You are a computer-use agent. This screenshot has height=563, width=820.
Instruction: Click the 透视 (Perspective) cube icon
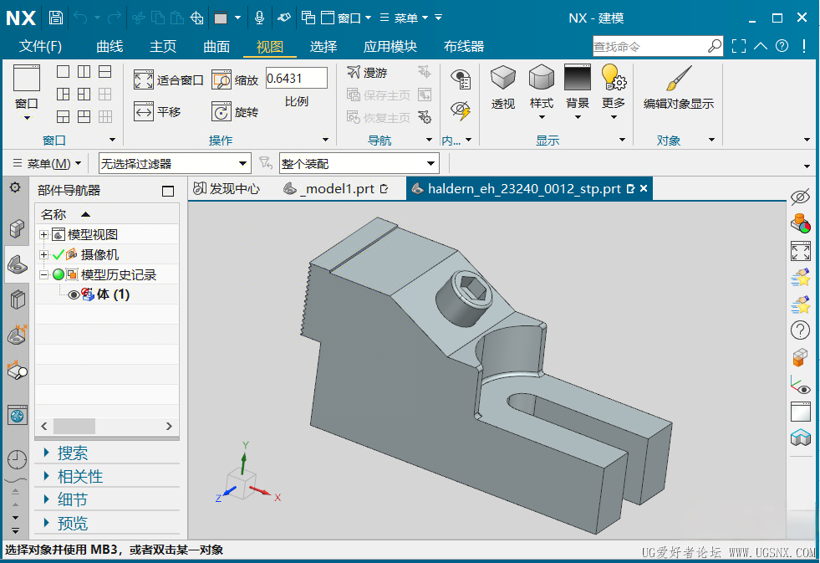point(502,79)
